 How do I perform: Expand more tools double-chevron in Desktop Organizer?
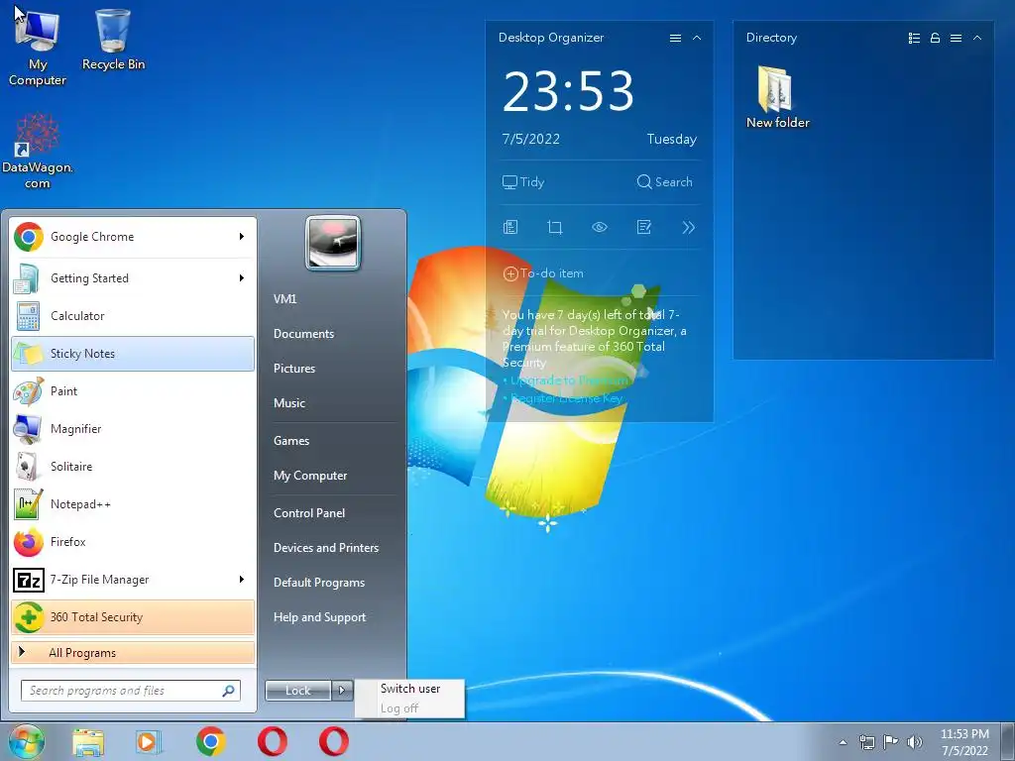(689, 227)
